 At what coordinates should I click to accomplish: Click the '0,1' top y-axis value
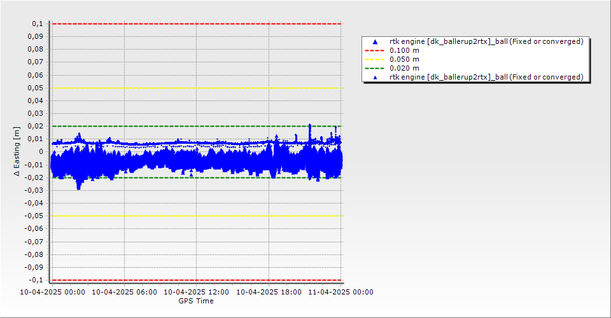click(38, 24)
